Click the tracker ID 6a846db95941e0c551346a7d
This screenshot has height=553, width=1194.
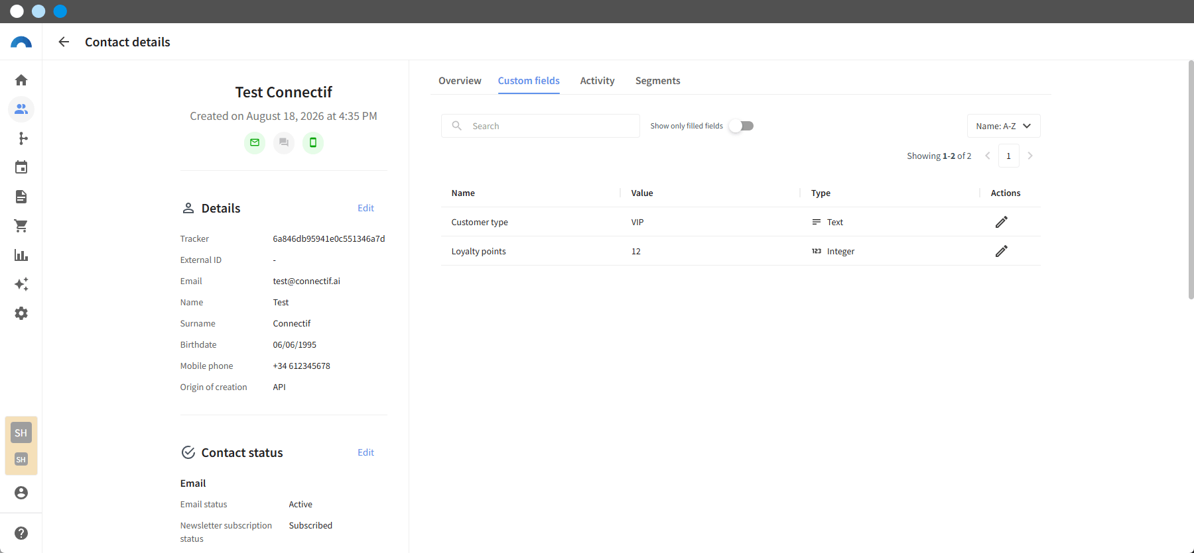[329, 238]
